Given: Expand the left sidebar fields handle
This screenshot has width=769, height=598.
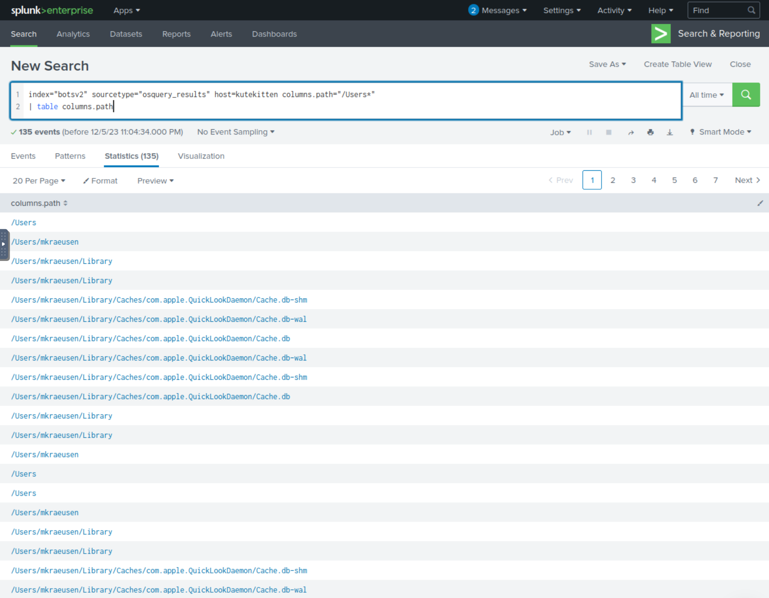Looking at the screenshot, I should tap(4, 244).
